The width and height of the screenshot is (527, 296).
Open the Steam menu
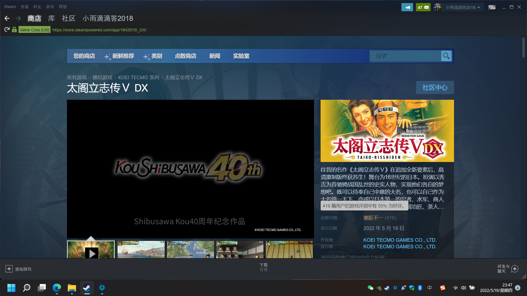click(10, 7)
